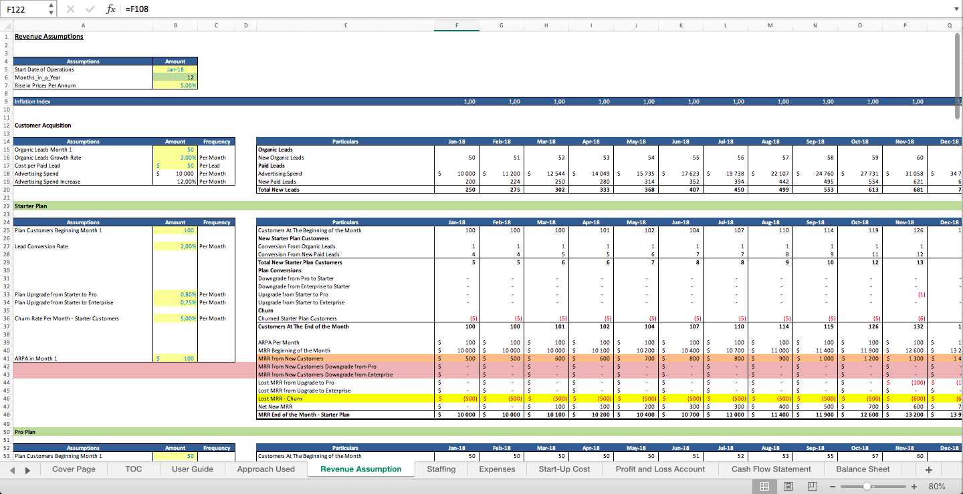
Task: Click the Inflation Index row label
Action: [x=33, y=101]
